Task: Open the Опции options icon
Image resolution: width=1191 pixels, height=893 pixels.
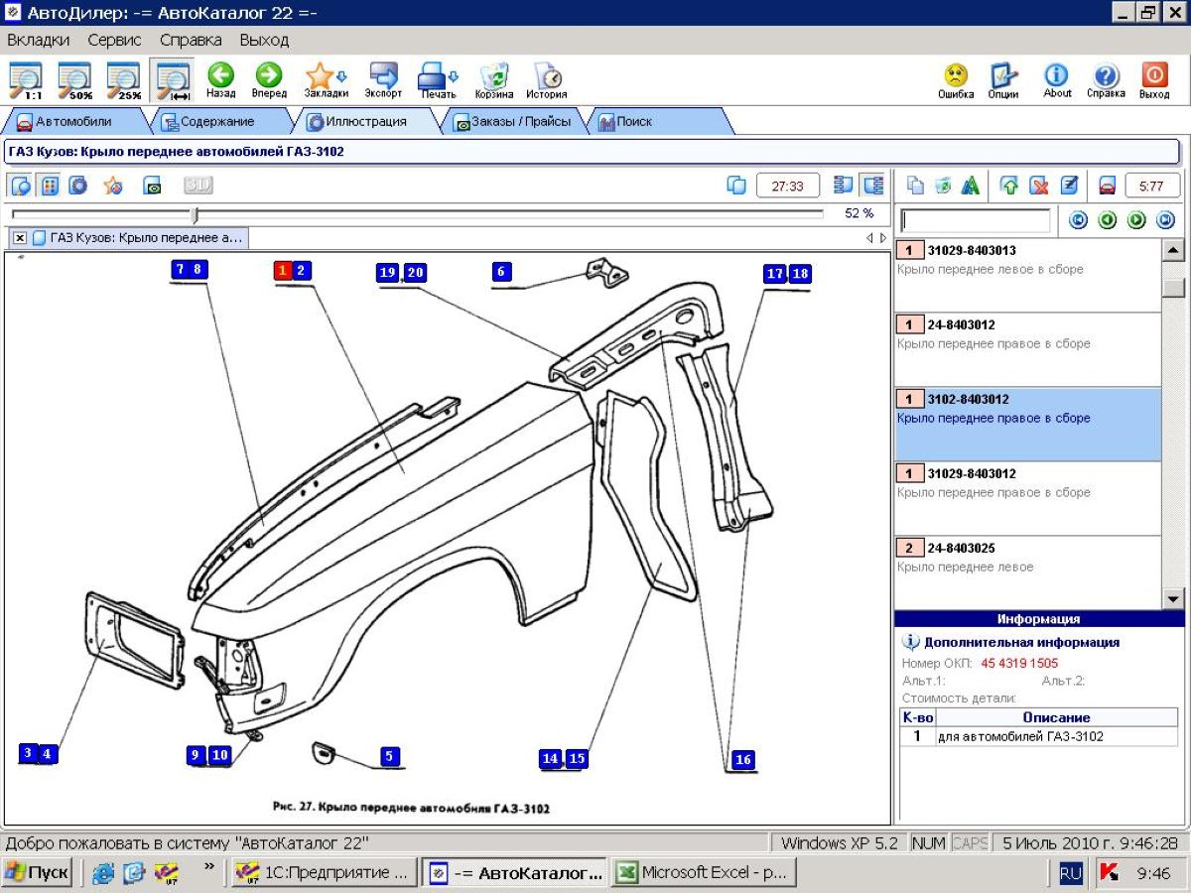Action: [1003, 80]
